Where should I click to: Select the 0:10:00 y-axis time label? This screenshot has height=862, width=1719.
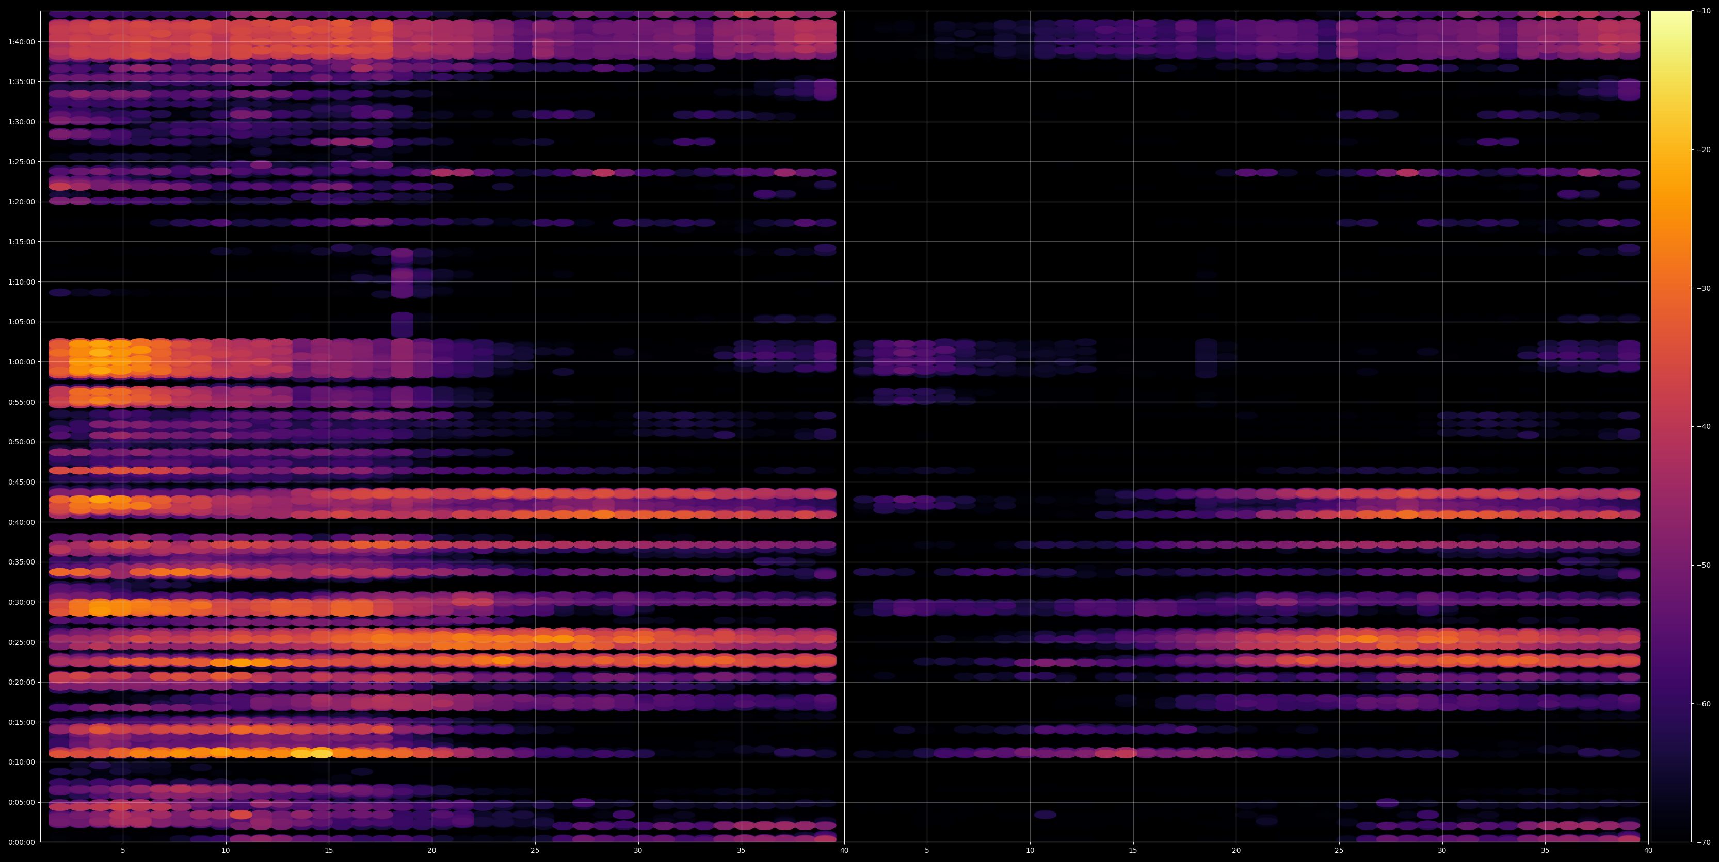point(21,762)
